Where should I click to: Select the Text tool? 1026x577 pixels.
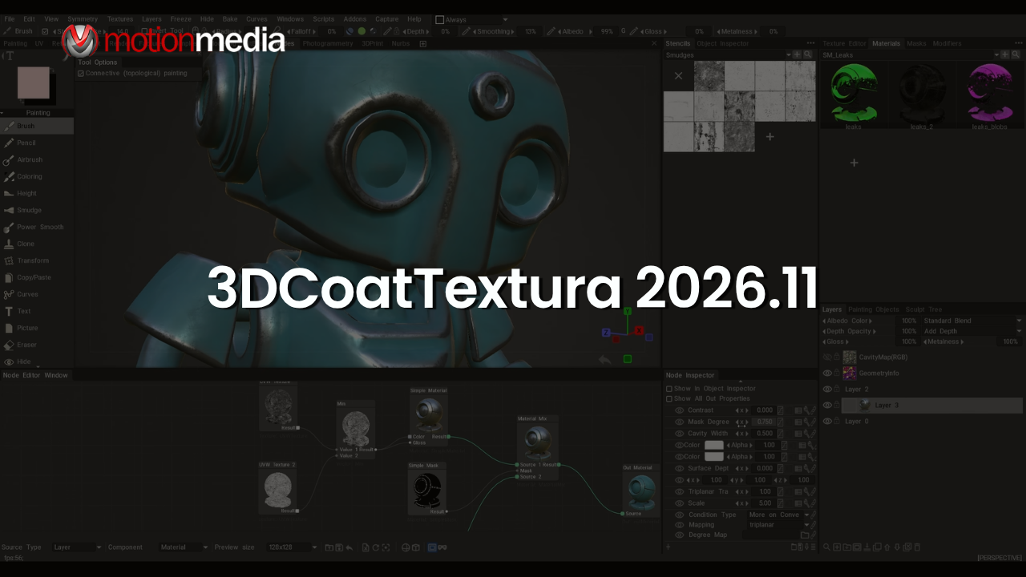tap(37, 311)
